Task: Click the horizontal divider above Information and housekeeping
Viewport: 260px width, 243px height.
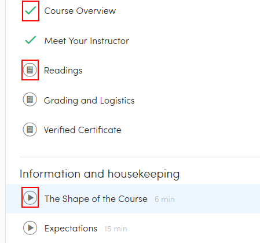Action: 140,157
